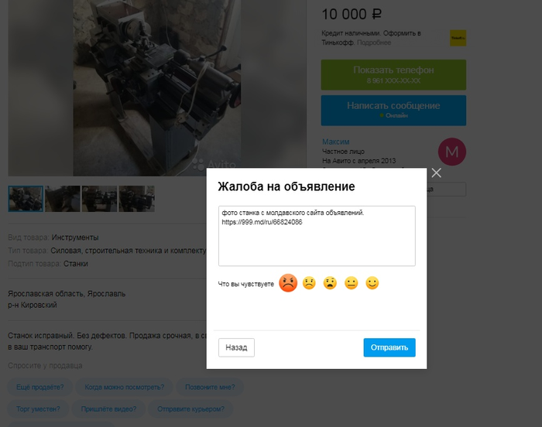Click the Пришлёте видео? chip
The width and height of the screenshot is (542, 427).
click(108, 409)
